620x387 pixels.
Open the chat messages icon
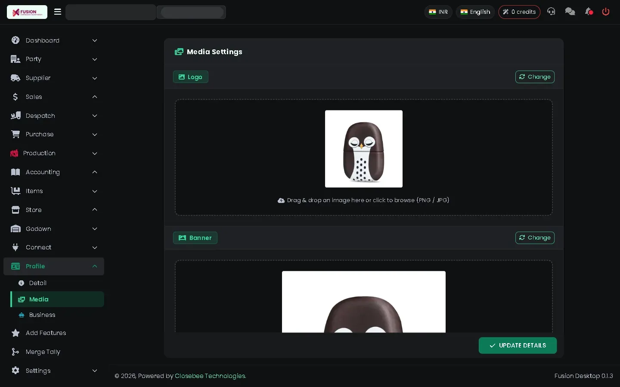570,12
